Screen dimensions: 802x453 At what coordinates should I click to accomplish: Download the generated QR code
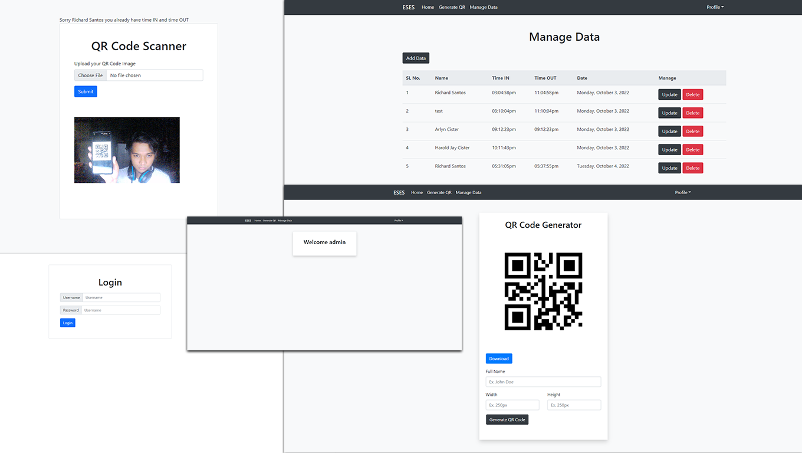tap(499, 359)
